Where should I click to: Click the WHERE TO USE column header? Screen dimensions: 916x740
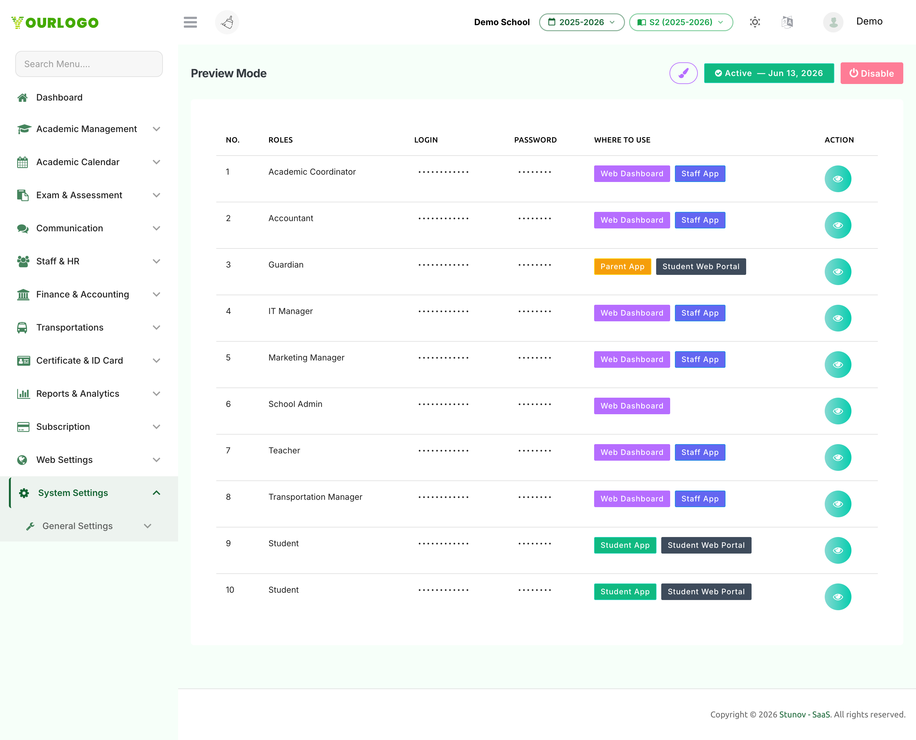pos(622,140)
